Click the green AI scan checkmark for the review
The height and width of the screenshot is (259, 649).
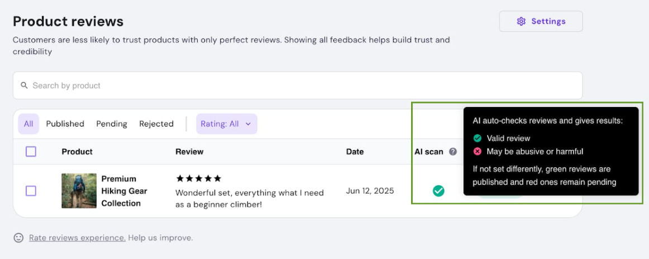click(438, 191)
